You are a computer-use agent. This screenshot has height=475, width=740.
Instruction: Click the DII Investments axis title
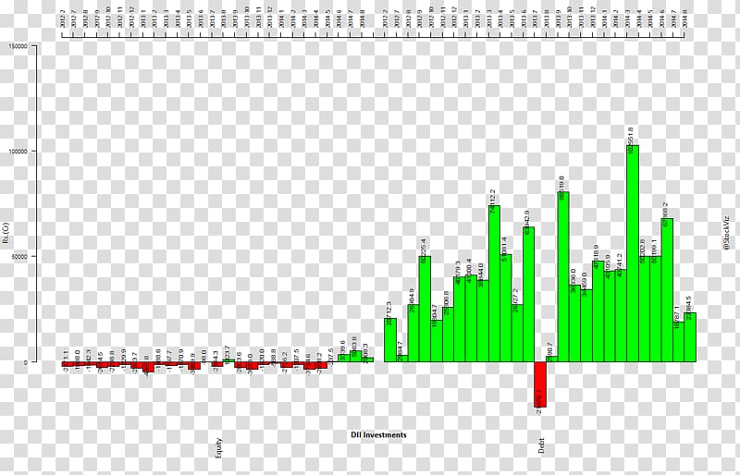point(378,435)
